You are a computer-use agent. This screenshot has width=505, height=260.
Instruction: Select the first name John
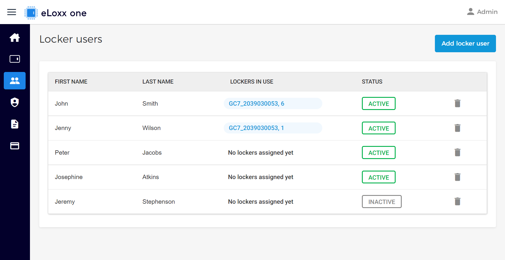pyautogui.click(x=61, y=104)
